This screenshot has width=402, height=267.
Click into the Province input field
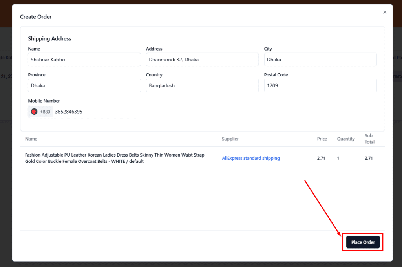click(x=84, y=85)
